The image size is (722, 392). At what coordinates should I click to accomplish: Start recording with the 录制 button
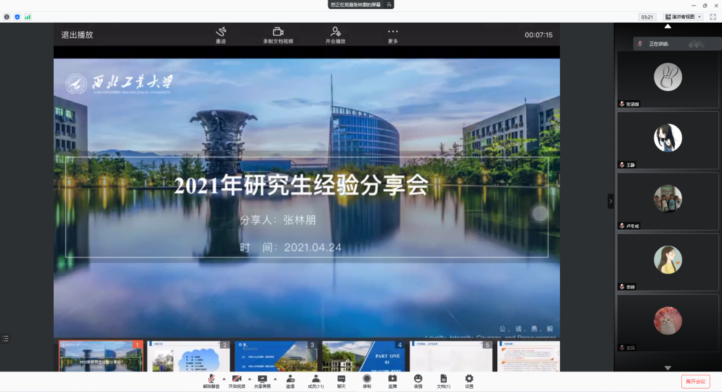(367, 382)
